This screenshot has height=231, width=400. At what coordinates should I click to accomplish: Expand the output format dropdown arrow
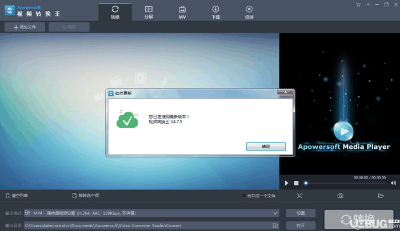coord(275,213)
